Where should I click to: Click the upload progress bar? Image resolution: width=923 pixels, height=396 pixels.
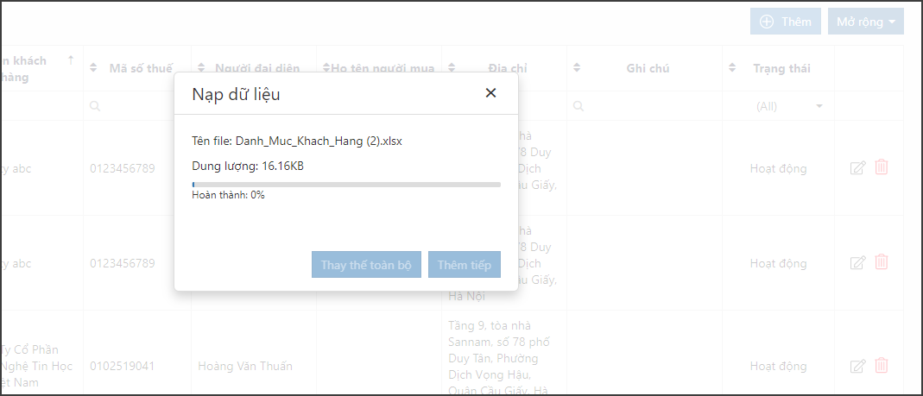(346, 185)
